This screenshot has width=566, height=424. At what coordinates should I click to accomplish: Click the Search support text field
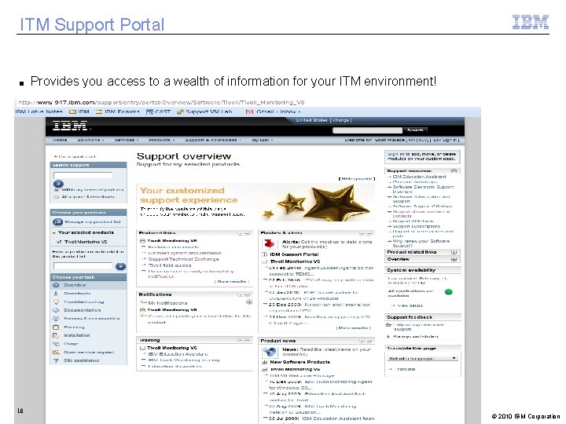click(x=83, y=175)
